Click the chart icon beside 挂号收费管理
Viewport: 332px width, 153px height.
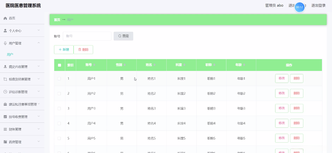[5, 117]
